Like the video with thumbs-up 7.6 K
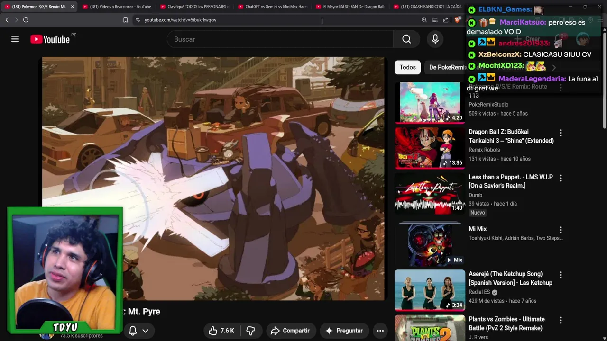 [221, 331]
